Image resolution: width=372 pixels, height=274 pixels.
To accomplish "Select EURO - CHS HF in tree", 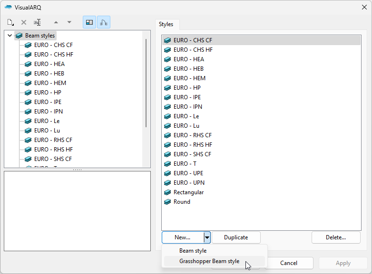I will click(x=54, y=55).
